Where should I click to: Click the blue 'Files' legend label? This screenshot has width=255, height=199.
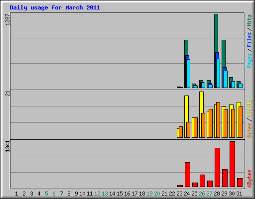click(249, 39)
